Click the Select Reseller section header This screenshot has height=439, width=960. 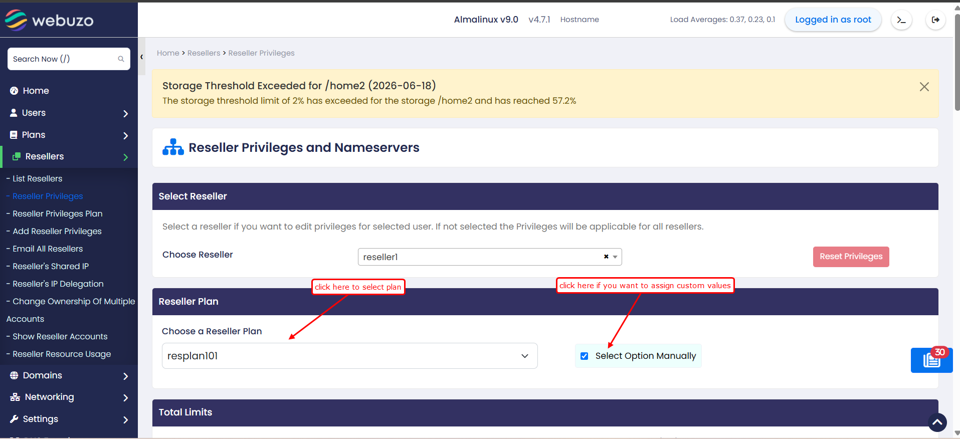tap(545, 196)
